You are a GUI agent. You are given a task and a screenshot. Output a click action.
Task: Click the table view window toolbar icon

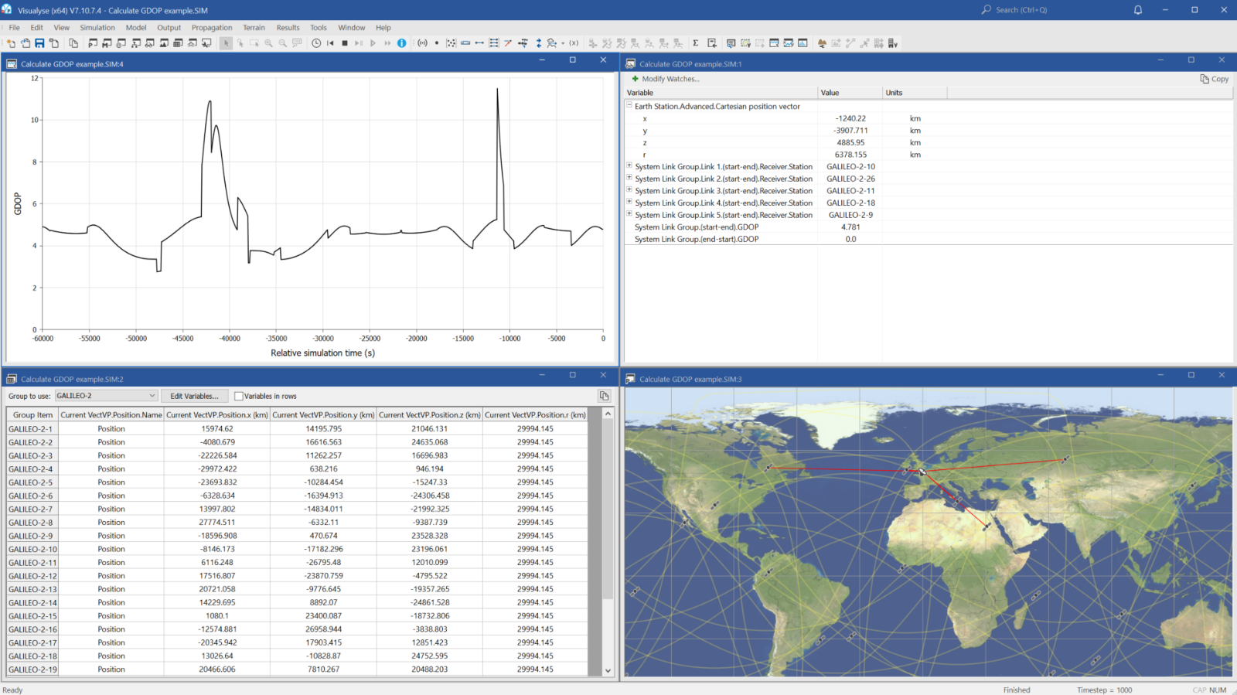[178, 43]
